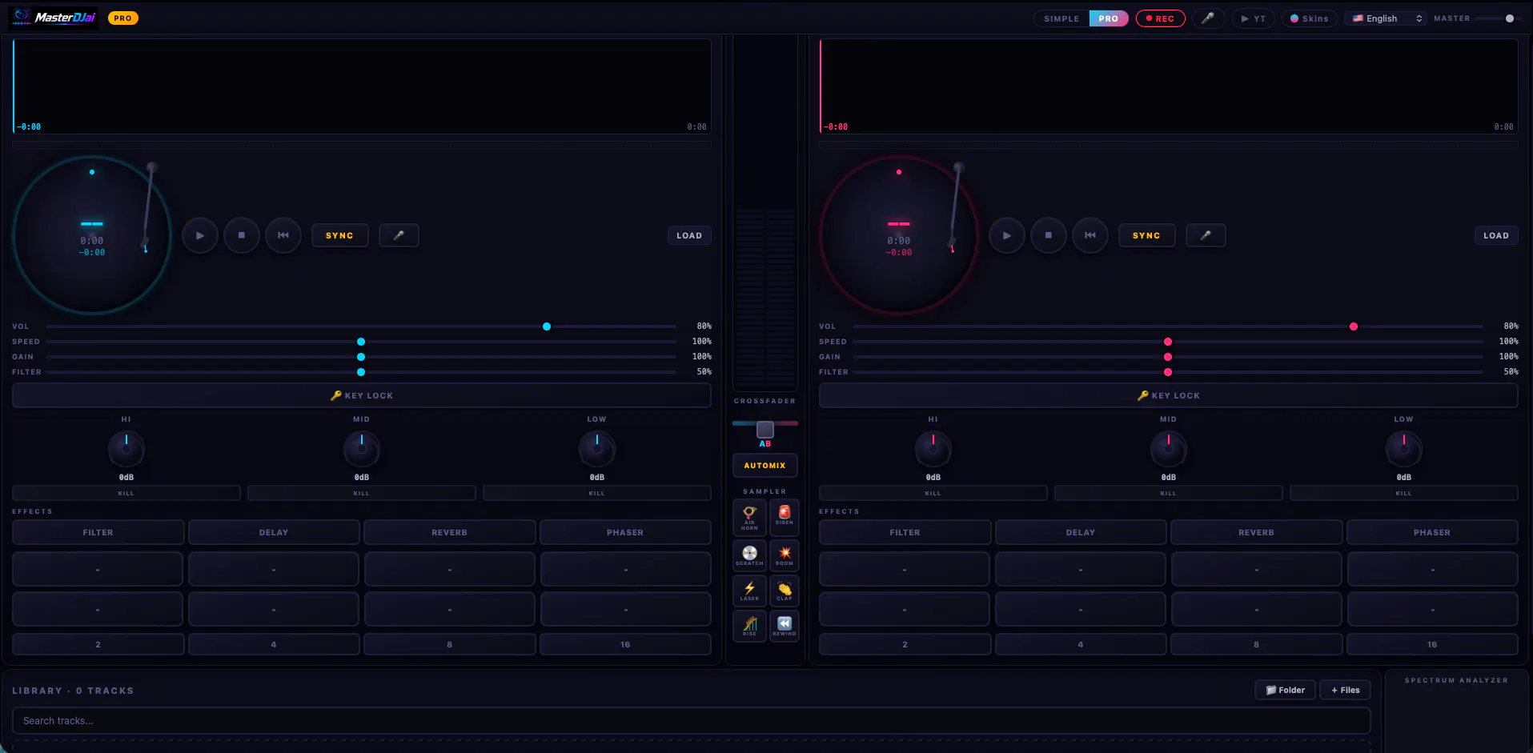The height and width of the screenshot is (753, 1533).
Task: Trigger the Laser sample
Action: pyautogui.click(x=749, y=591)
